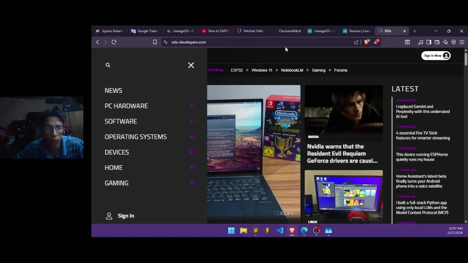The height and width of the screenshot is (263, 468).
Task: Open Fire TV Stick features article
Action: click(423, 136)
